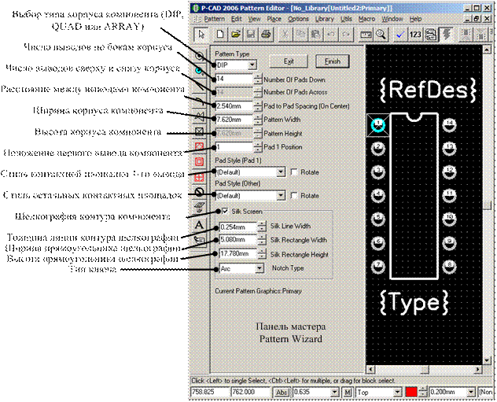Open the Pad Style (Other) dropdown
This screenshot has height=402, width=497.
[281, 196]
